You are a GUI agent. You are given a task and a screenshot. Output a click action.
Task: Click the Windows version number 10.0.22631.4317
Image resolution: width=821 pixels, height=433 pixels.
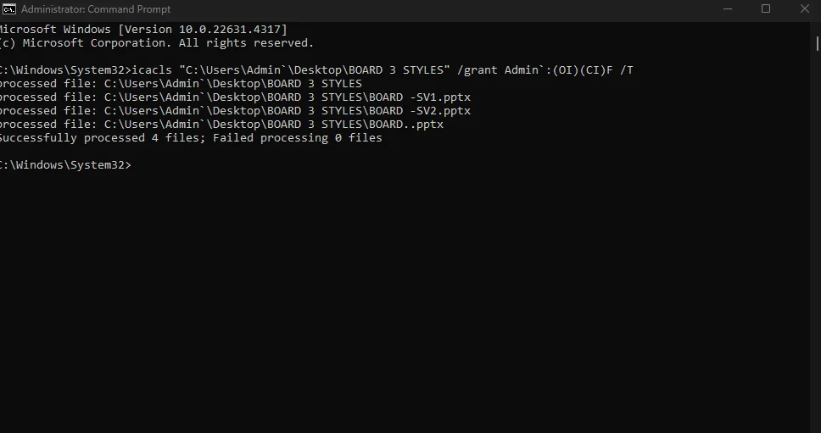230,30
